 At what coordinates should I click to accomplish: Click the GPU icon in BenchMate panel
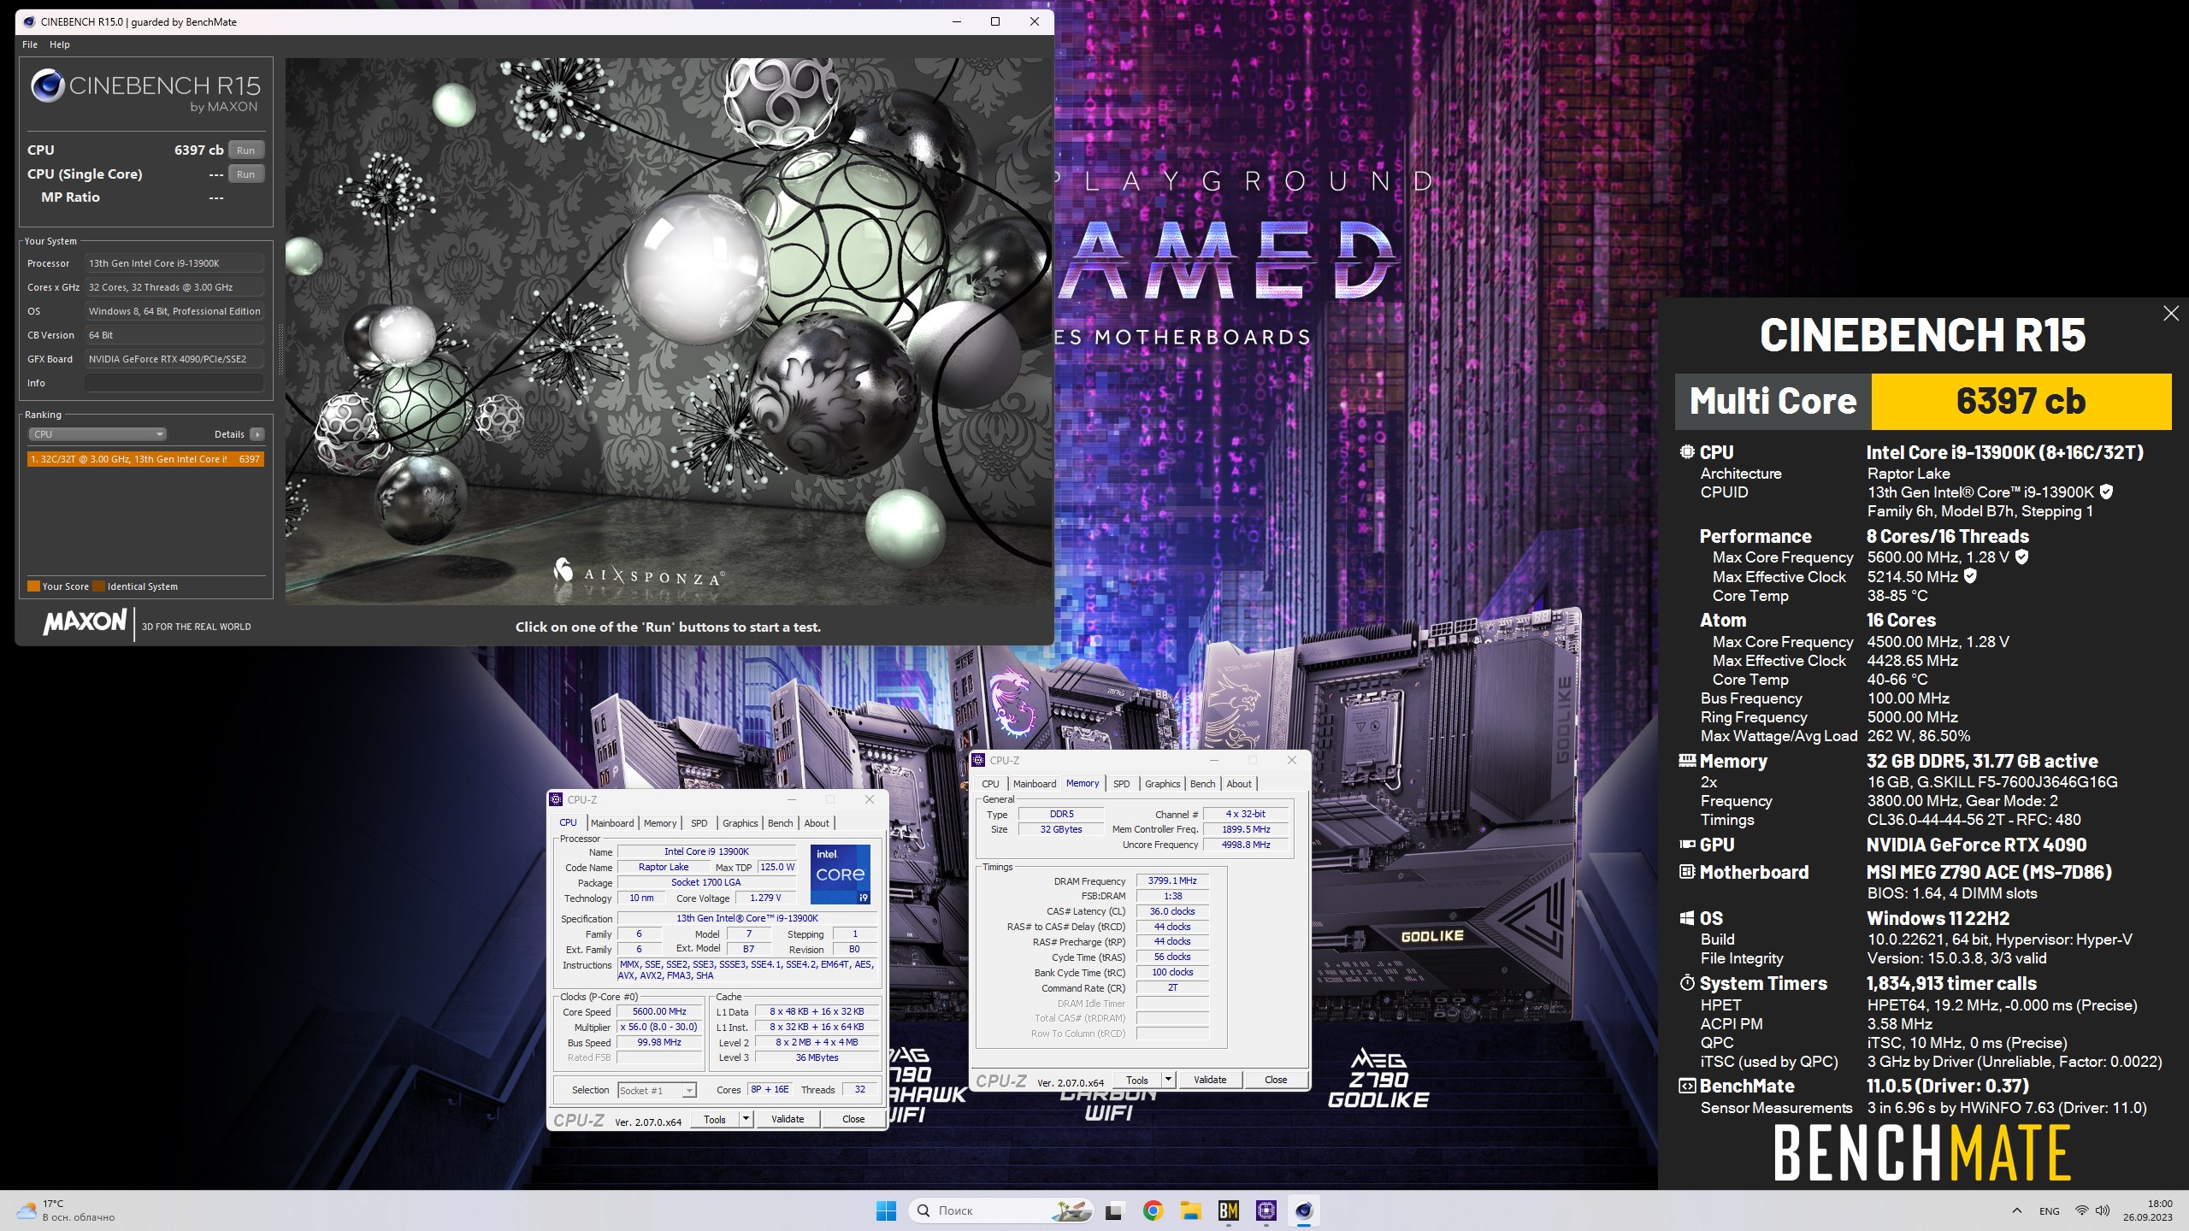click(x=1687, y=845)
